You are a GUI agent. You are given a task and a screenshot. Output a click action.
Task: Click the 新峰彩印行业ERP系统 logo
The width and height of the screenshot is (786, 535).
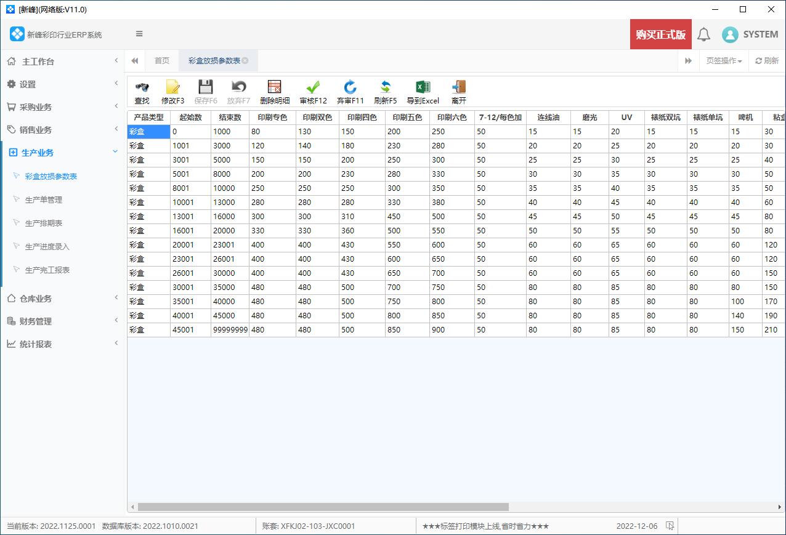coord(17,34)
